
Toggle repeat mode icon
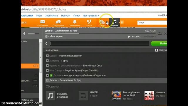160,34
